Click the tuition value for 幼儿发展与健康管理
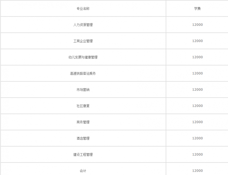This screenshot has width=228, height=175. click(197, 57)
